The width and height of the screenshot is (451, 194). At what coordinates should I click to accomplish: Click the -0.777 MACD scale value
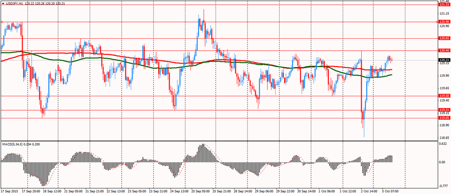click(444, 185)
